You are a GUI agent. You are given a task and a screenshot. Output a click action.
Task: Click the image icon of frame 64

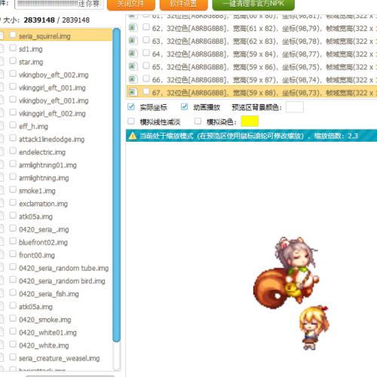tap(133, 54)
